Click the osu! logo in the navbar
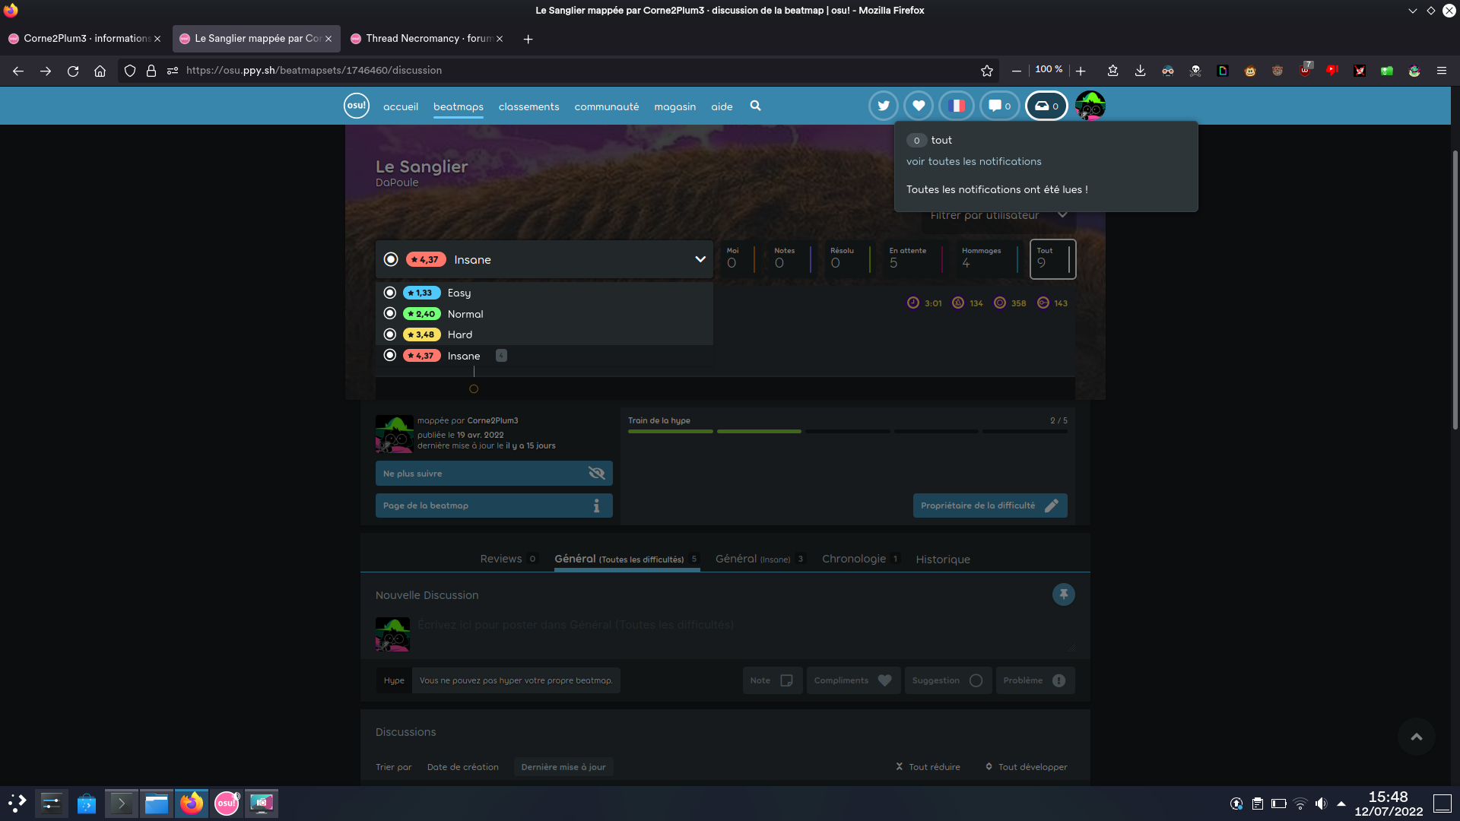The height and width of the screenshot is (821, 1460). pyautogui.click(x=356, y=106)
